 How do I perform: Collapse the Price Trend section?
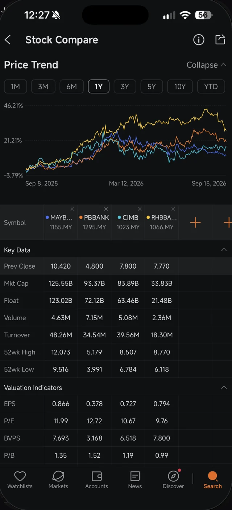(x=206, y=65)
